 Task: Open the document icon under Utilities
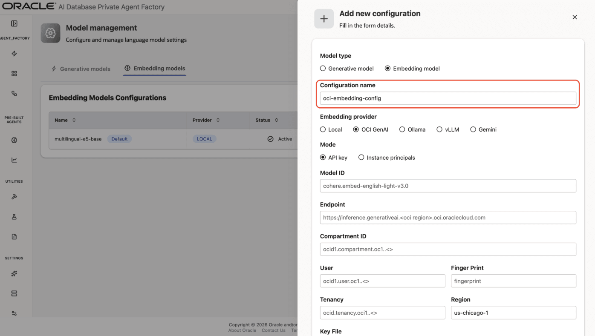(x=14, y=237)
